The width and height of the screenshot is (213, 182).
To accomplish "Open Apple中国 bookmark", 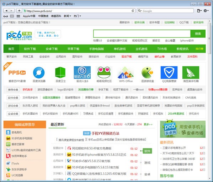I will coord(29,16).
